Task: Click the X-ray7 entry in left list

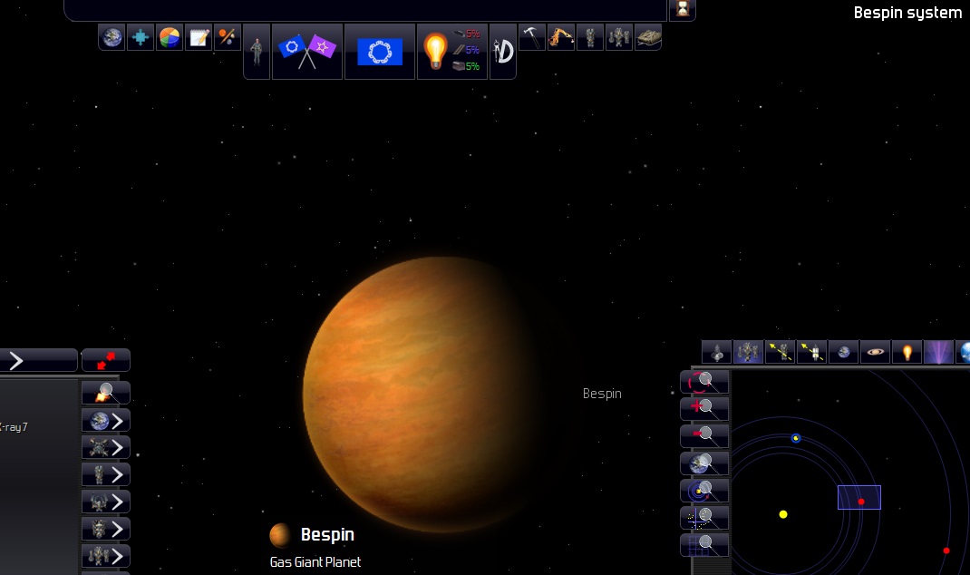Action: pyautogui.click(x=14, y=427)
